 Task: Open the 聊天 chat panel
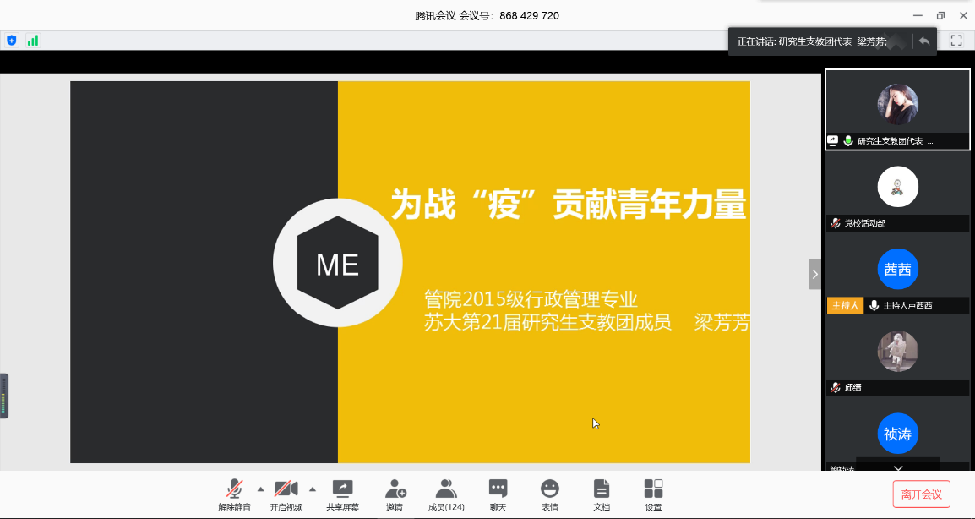pyautogui.click(x=498, y=494)
